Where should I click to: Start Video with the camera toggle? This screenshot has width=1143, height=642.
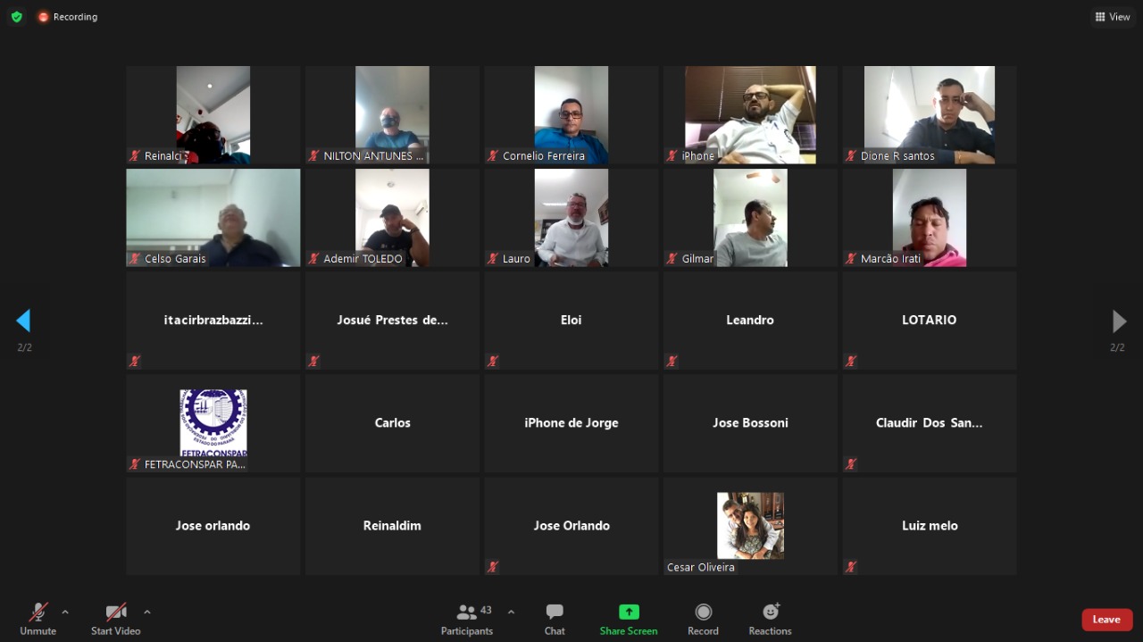(116, 619)
